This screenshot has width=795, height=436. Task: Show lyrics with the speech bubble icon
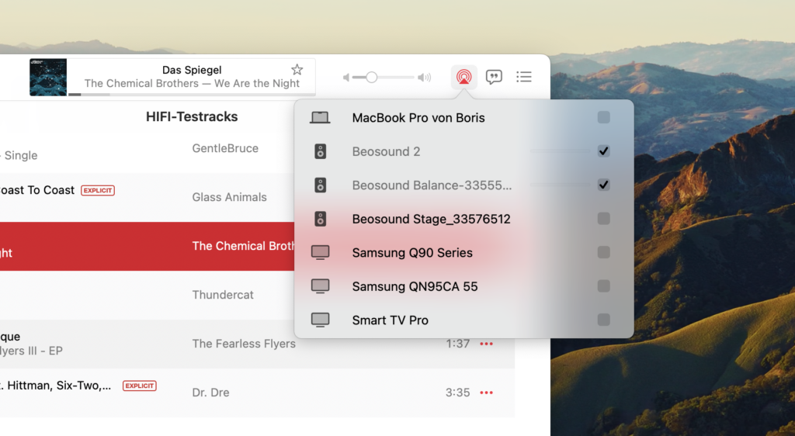click(x=494, y=77)
